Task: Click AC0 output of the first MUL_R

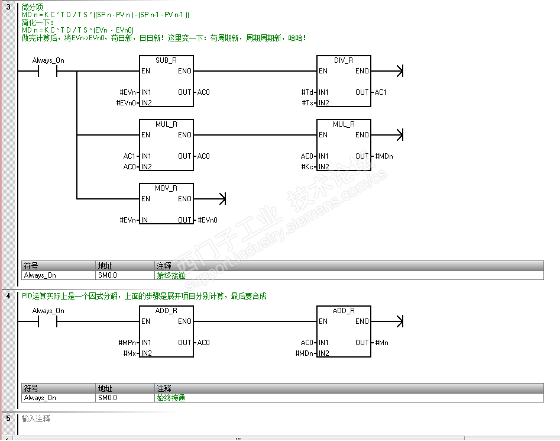Action: tap(203, 156)
